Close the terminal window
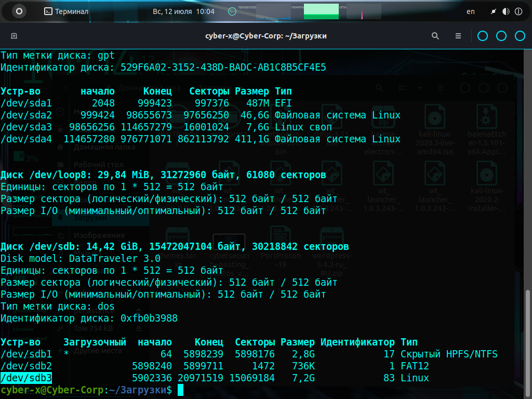 pyautogui.click(x=520, y=36)
